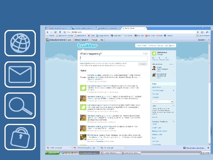The height and width of the screenshot is (160, 213).
Task: Click the large globe icon on the slide
Action: point(20,43)
